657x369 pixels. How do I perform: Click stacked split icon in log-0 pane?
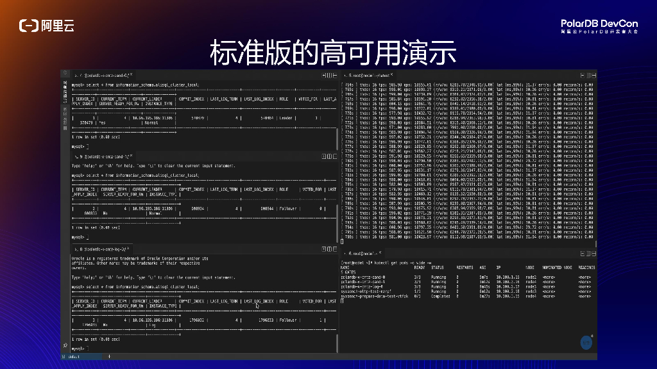335,249
